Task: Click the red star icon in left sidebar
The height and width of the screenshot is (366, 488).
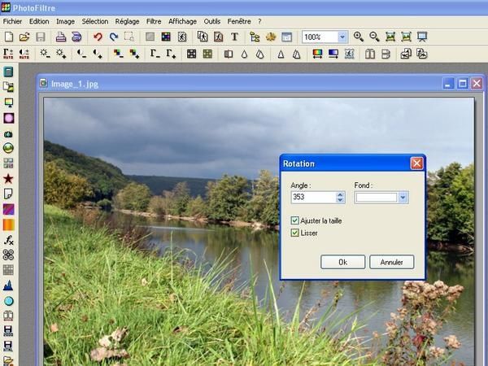Action: click(8, 179)
